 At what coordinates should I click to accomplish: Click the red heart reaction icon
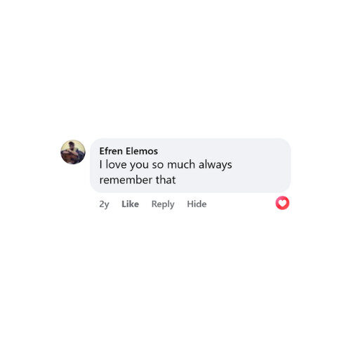tap(282, 203)
